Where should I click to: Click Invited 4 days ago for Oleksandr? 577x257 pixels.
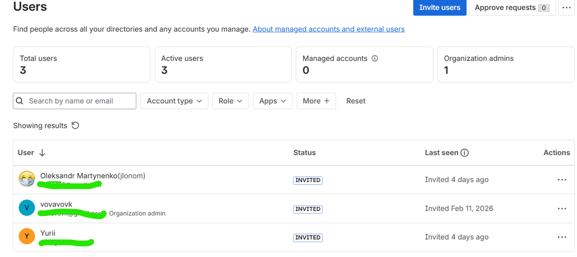pos(457,180)
